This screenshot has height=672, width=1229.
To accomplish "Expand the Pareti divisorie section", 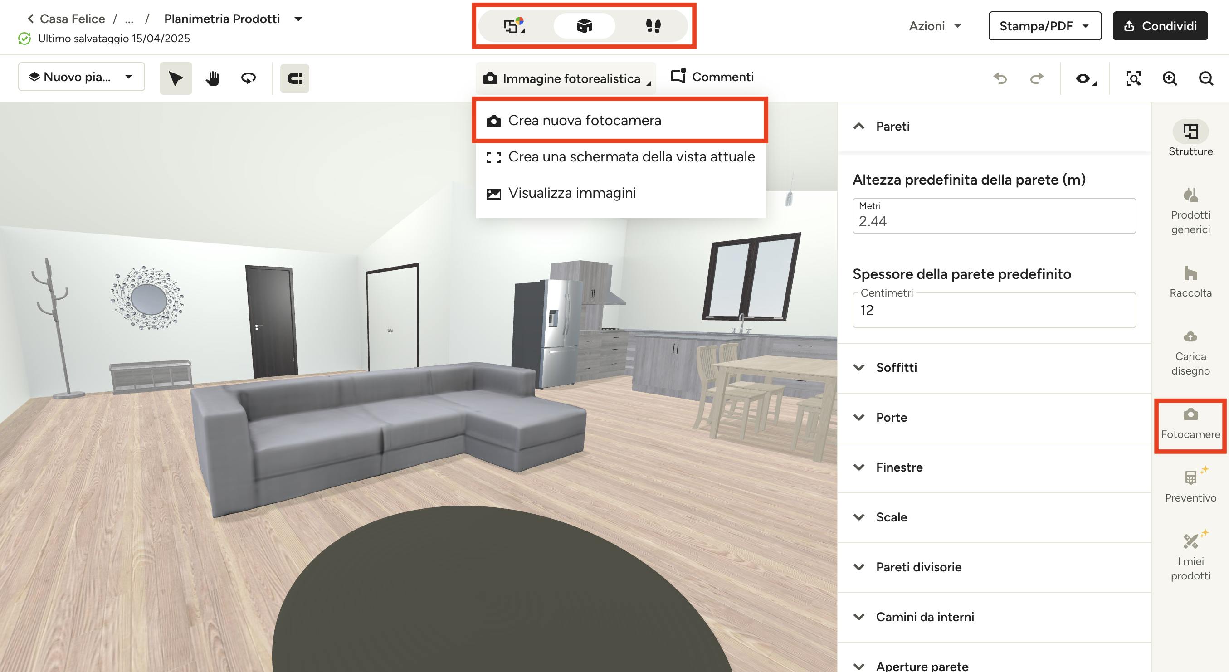I will tap(994, 567).
